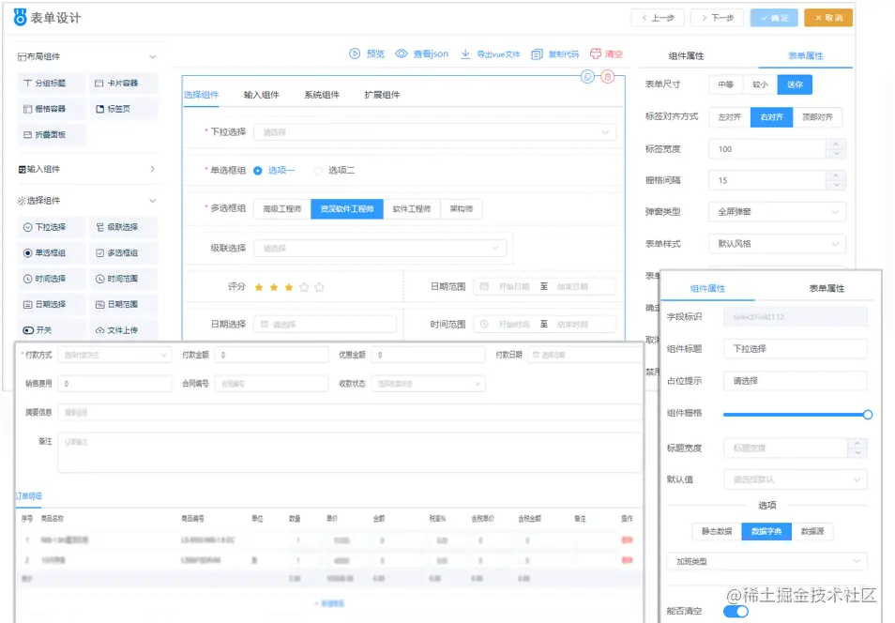Open the 默认值 dropdown
Screen dimensions: 895x623
click(796, 479)
